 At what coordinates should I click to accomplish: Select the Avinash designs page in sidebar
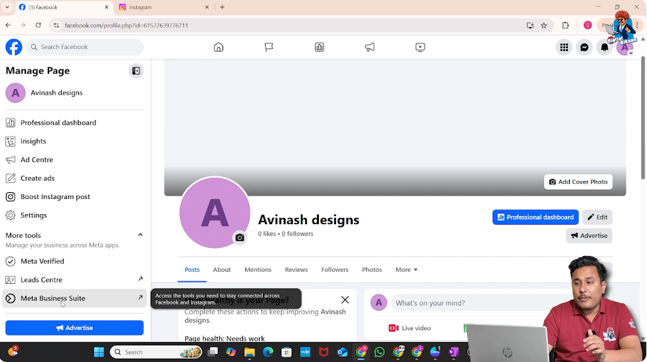(74, 93)
